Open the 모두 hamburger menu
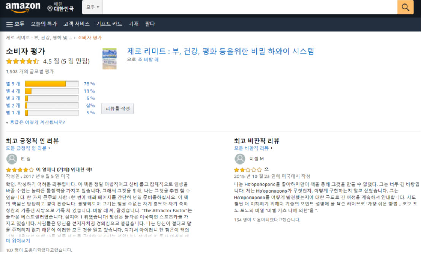The width and height of the screenshot is (421, 254). (x=15, y=24)
